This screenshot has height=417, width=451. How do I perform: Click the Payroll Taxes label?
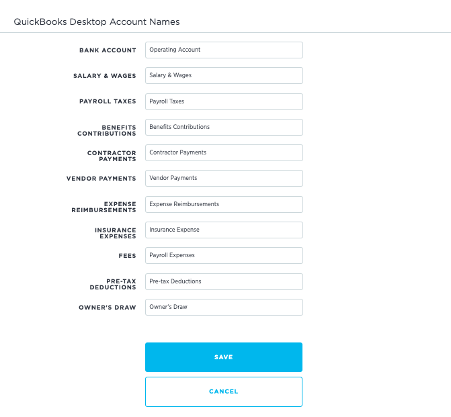(108, 101)
